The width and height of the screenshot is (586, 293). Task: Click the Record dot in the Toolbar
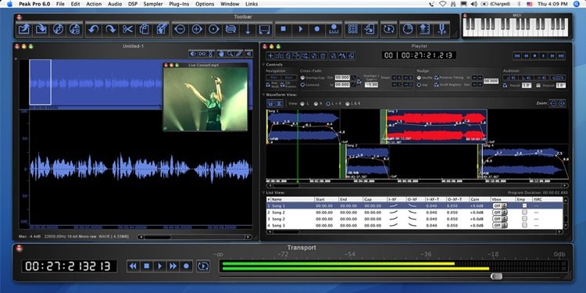pos(317,29)
